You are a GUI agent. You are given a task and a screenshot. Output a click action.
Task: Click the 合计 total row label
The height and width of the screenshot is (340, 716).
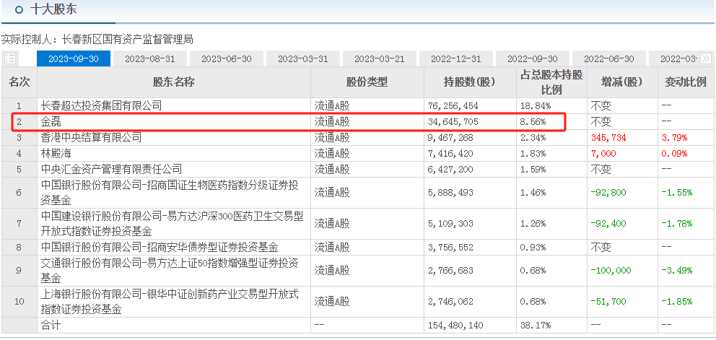(51, 326)
